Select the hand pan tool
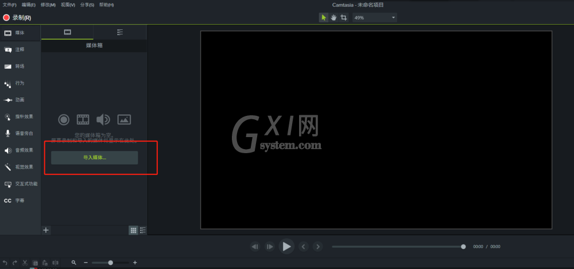 tap(333, 18)
